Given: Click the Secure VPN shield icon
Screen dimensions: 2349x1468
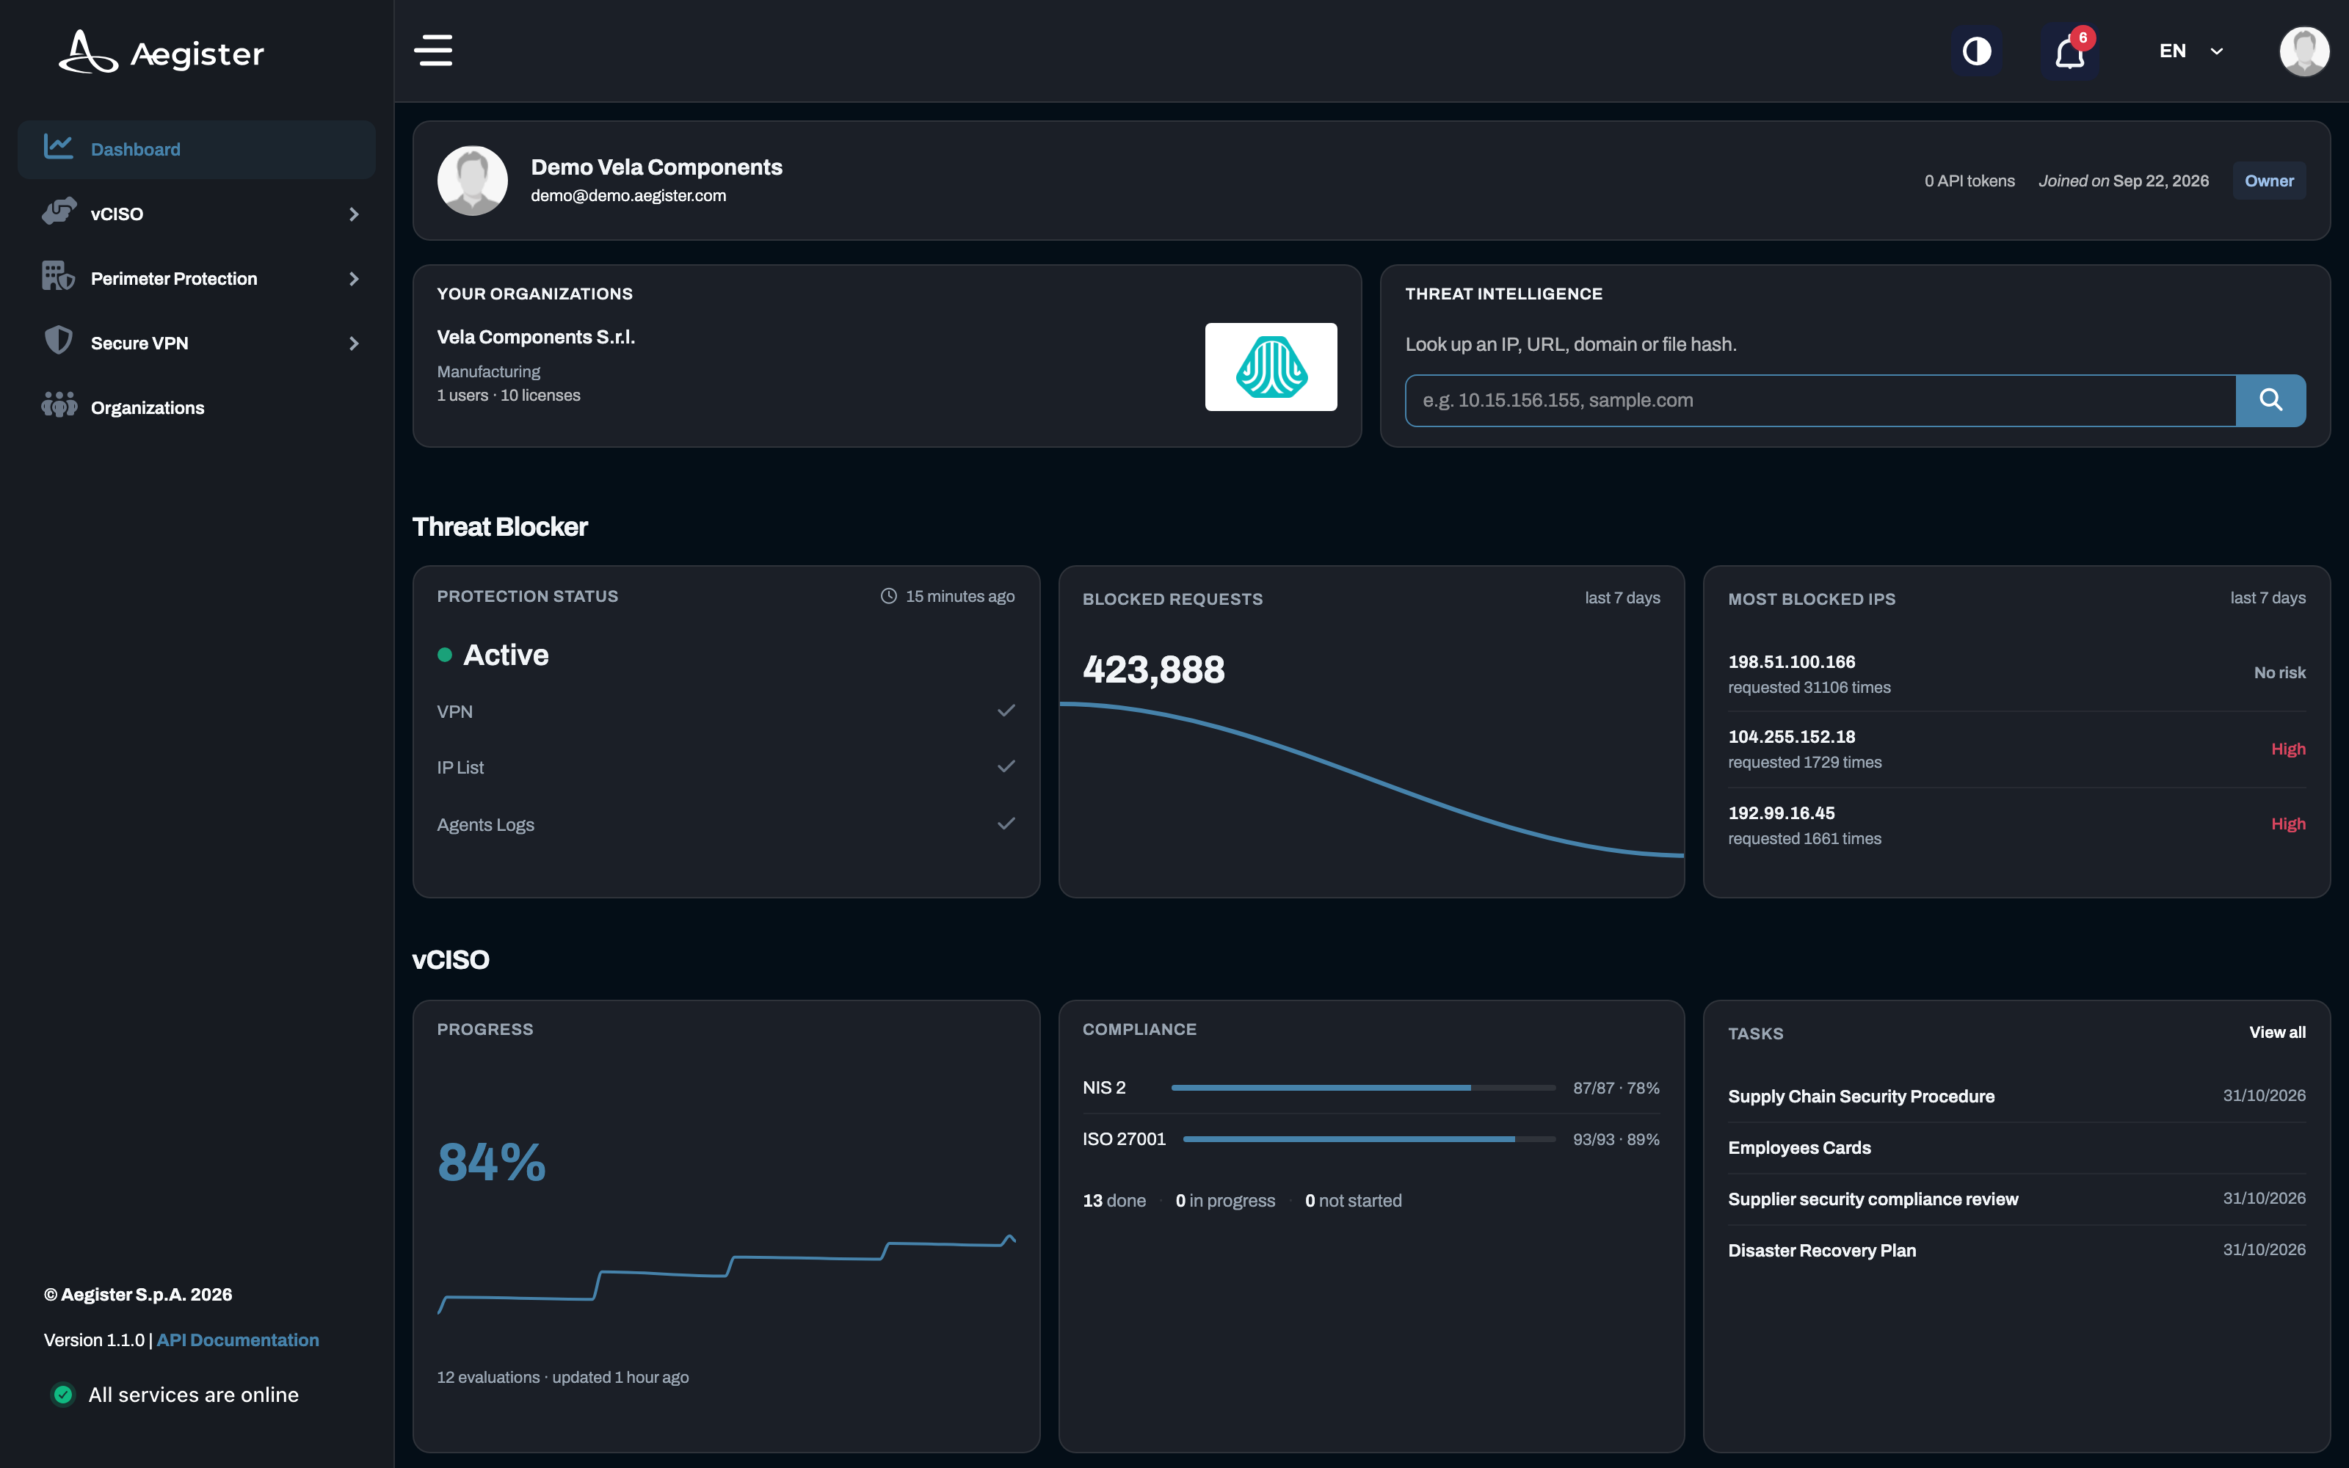Looking at the screenshot, I should click(x=58, y=341).
